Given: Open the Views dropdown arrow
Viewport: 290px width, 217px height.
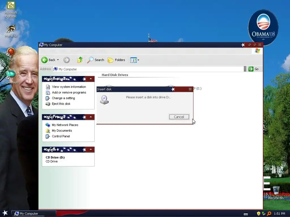Looking at the screenshot, I should [138, 60].
